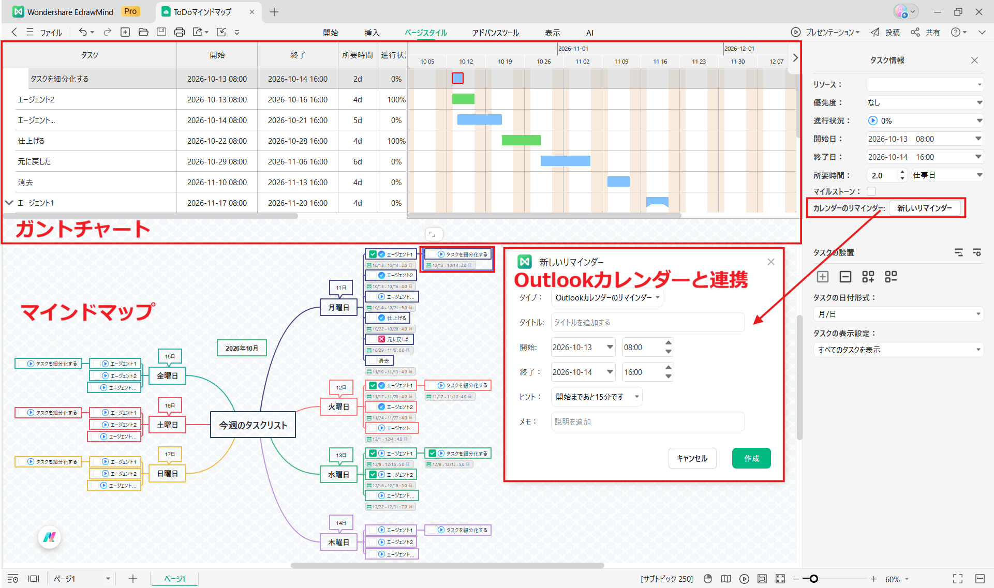Screen dimensions: 994x588
Task: Click the add subtask icon in task settings
Action: click(868, 277)
